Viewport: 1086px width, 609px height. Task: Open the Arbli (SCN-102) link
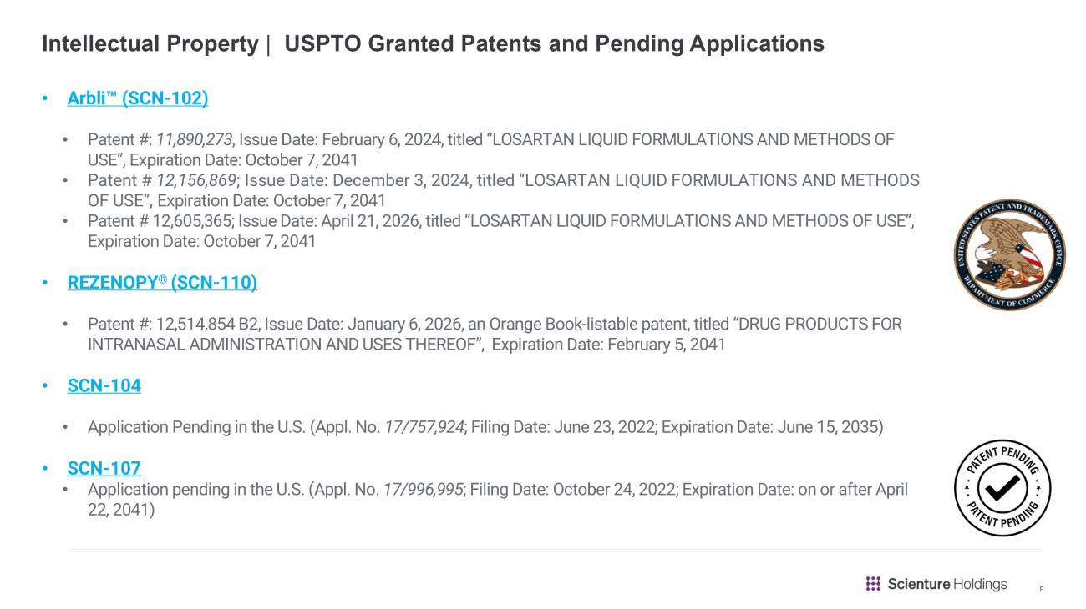(138, 98)
